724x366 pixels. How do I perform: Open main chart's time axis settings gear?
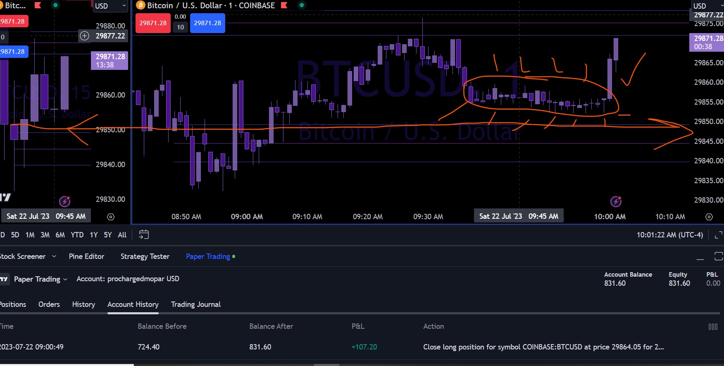[709, 217]
